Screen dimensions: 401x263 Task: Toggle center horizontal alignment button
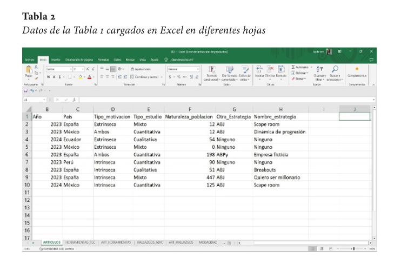pyautogui.click(x=107, y=77)
